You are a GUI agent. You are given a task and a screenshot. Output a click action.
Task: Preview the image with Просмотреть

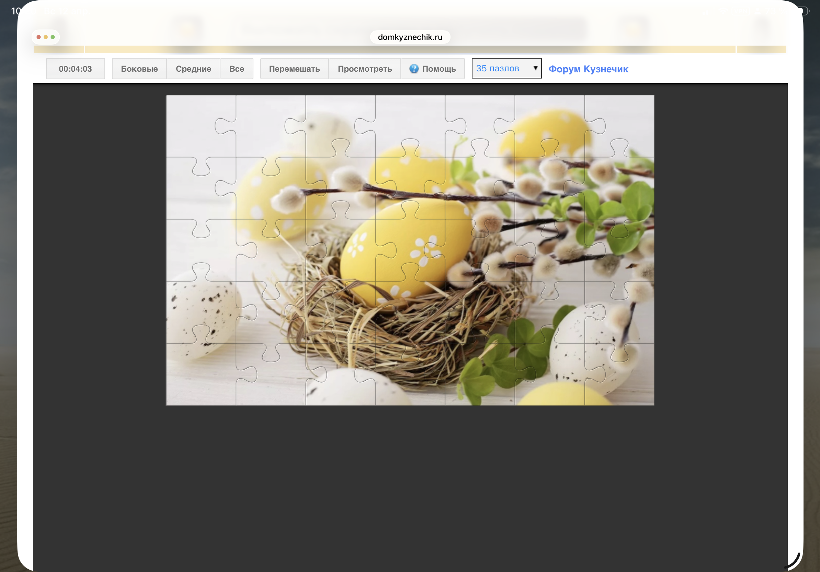365,69
